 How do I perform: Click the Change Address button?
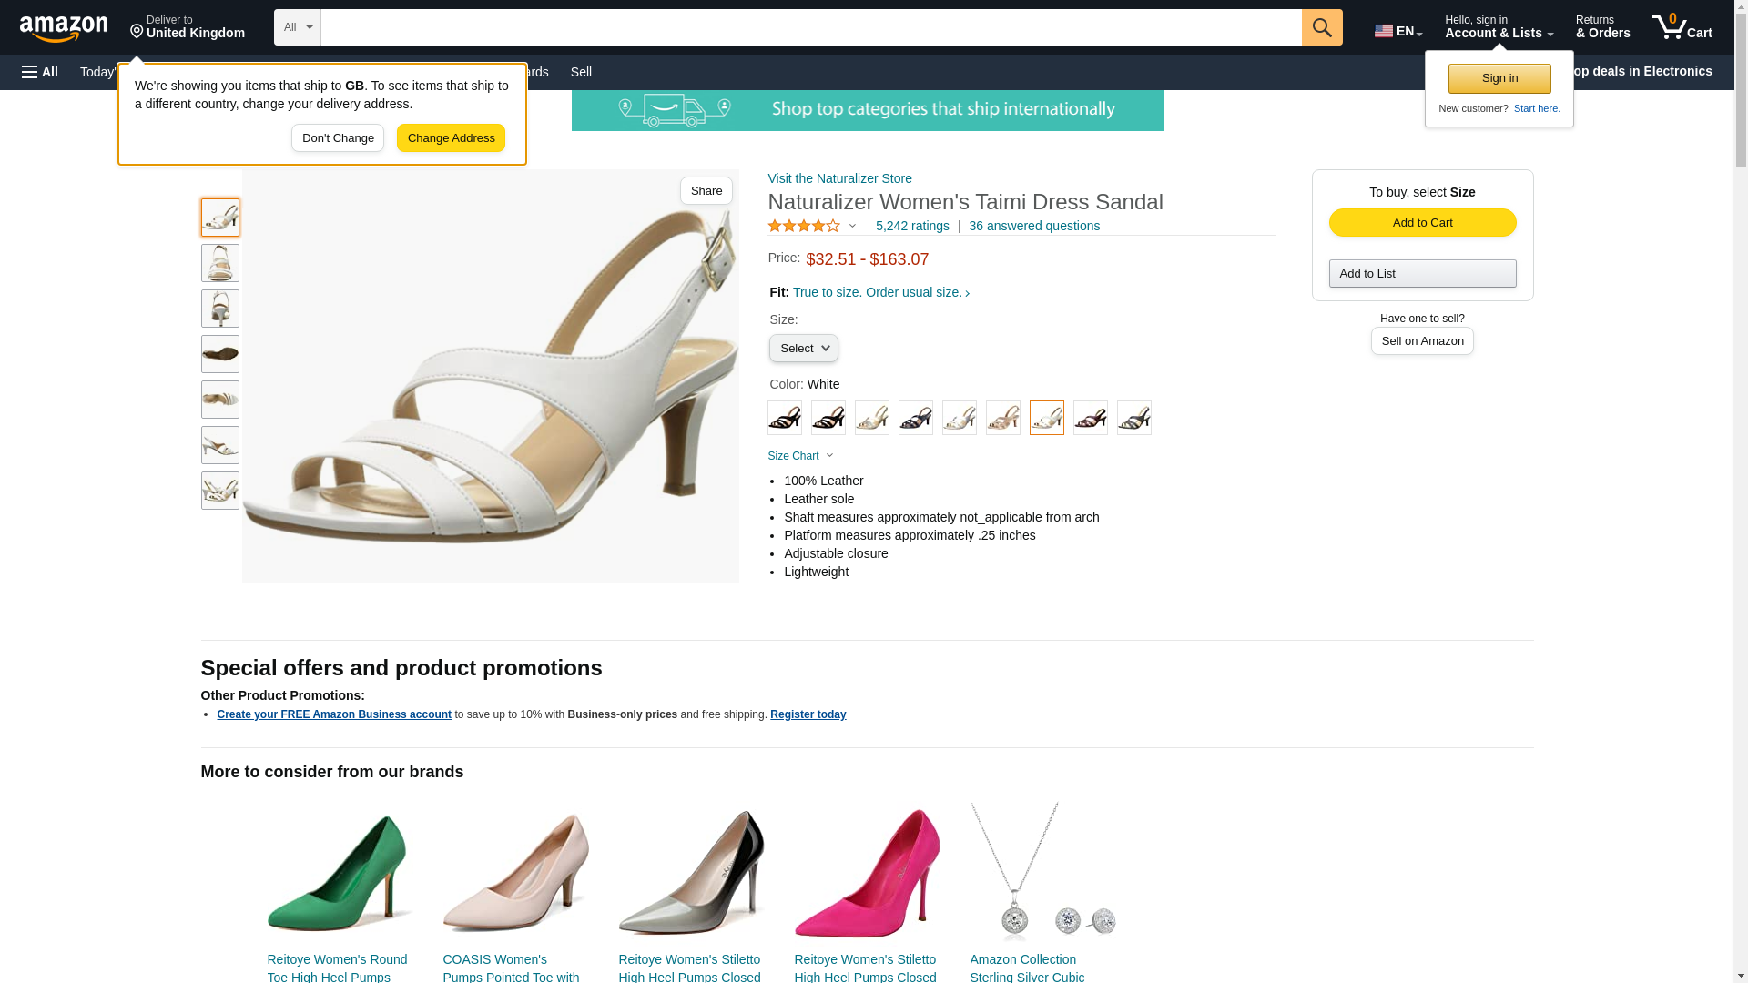click(451, 138)
